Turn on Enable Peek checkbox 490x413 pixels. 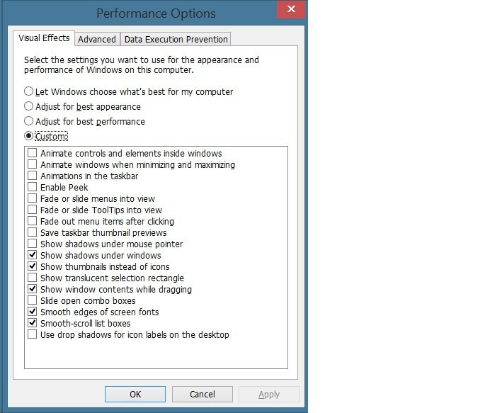click(33, 187)
